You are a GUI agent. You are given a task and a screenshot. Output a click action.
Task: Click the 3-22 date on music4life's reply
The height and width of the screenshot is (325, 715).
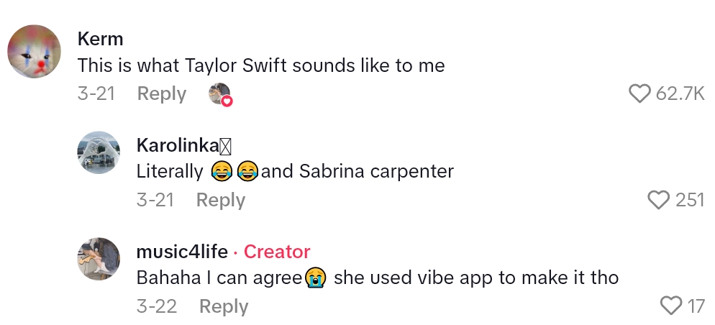click(x=156, y=306)
